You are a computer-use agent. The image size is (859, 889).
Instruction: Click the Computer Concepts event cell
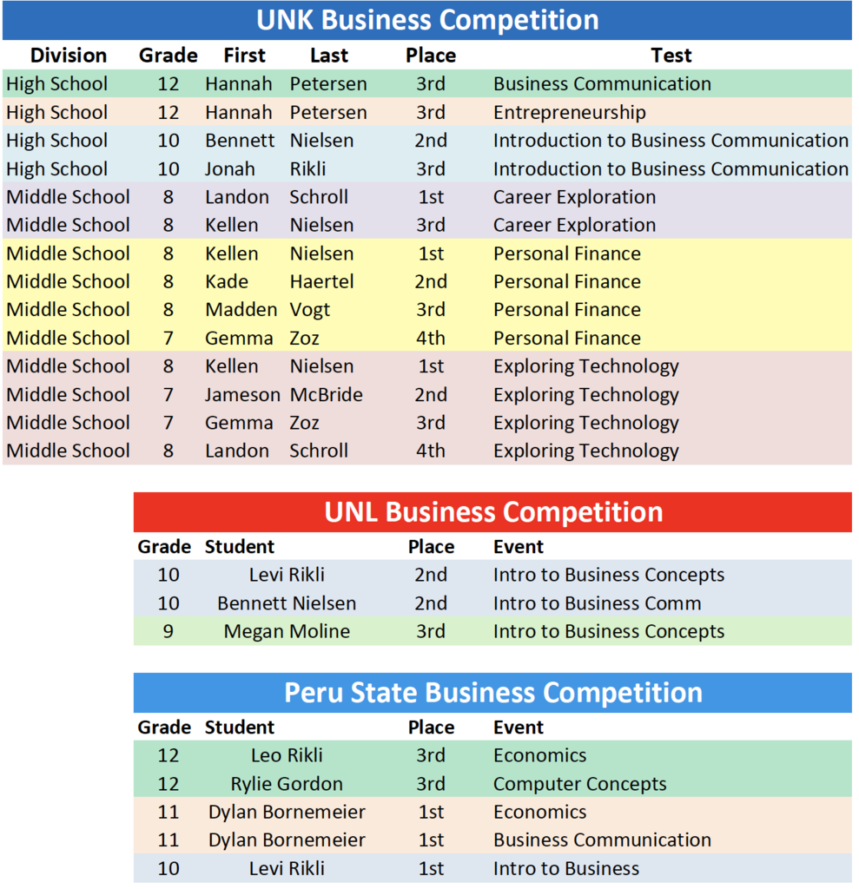(579, 784)
